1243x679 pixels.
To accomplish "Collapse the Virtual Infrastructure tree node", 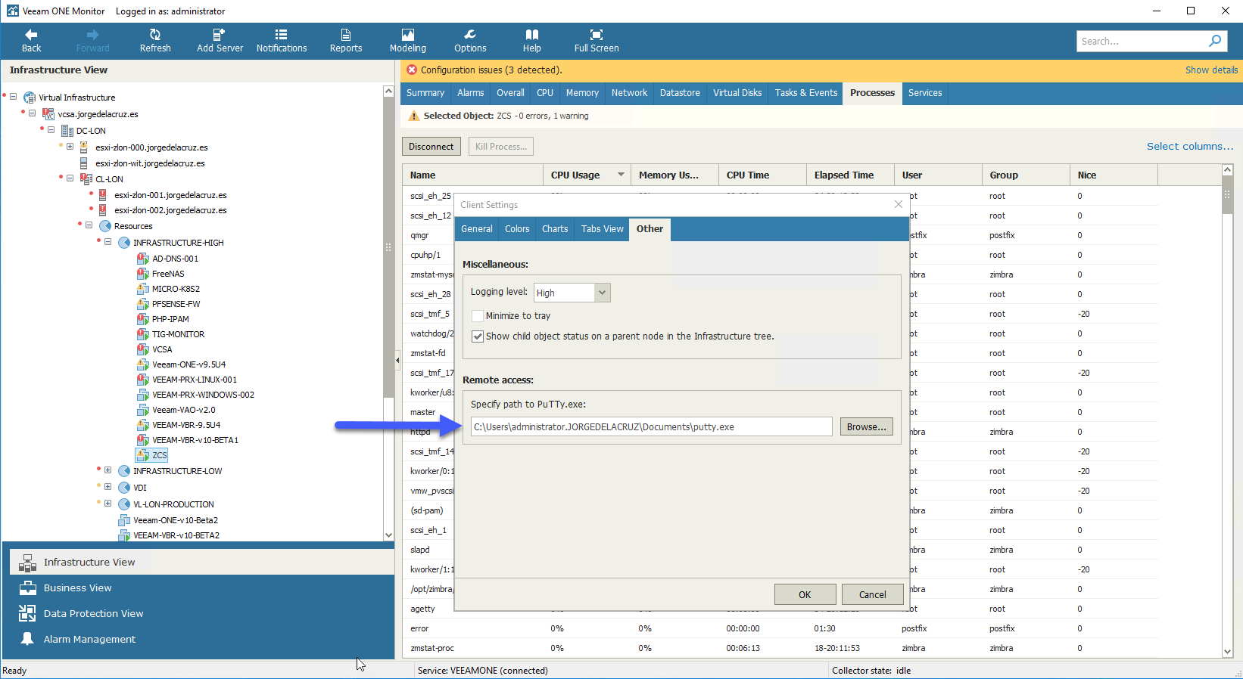I will [14, 97].
